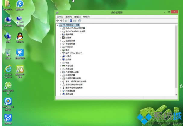Open the Administrator folder desktop icon
This screenshot has height=126, width=183.
8,4
